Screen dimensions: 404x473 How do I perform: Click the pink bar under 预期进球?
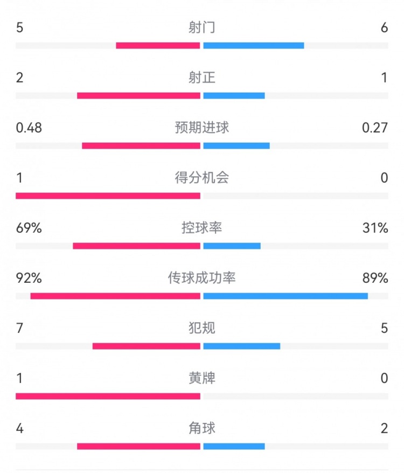tap(141, 146)
